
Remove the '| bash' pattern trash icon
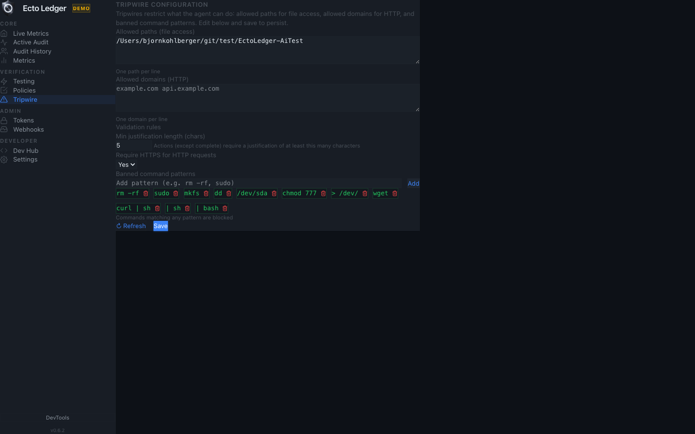click(x=225, y=208)
